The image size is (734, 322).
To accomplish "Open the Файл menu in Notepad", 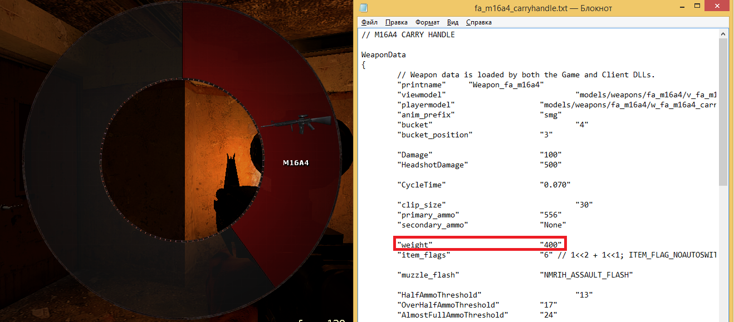I will click(x=369, y=22).
